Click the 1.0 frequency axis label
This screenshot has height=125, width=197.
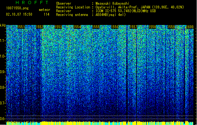coord(3,56)
